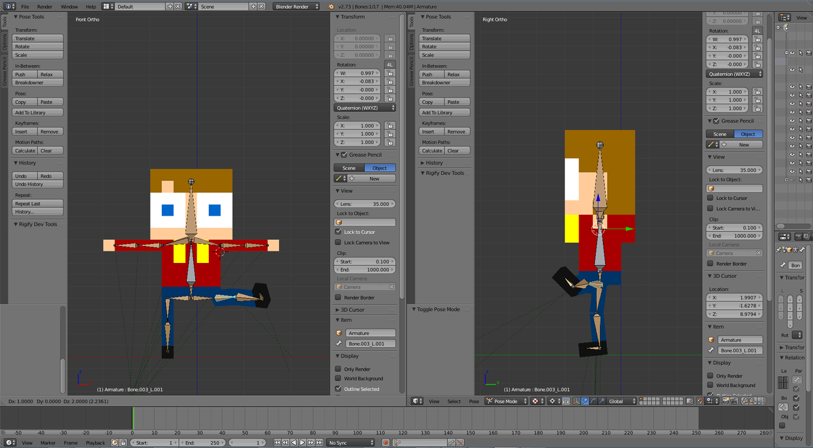Image resolution: width=813 pixels, height=448 pixels.
Task: Open the Pose menu in the viewport header
Action: coord(474,401)
